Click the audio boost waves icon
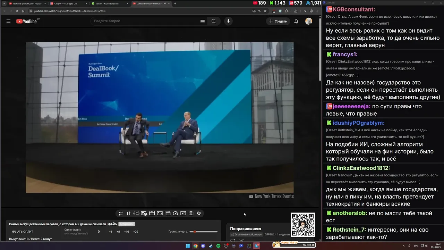Viewport: 444px width, 250px height. click(136, 214)
